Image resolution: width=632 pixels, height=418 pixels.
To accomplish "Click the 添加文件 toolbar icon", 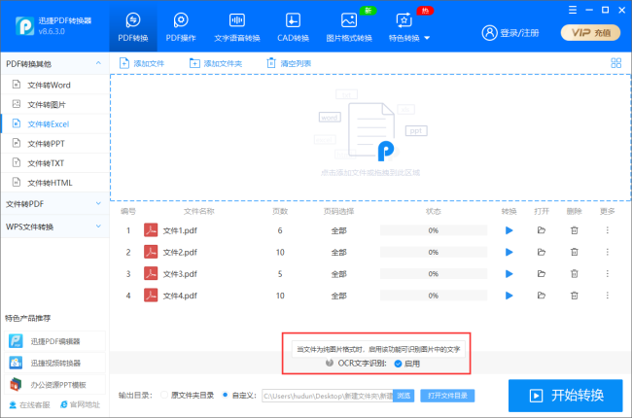I will pyautogui.click(x=124, y=63).
